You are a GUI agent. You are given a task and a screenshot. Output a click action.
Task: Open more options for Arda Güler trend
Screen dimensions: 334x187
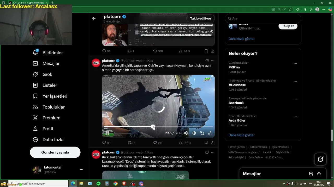click(x=295, y=117)
